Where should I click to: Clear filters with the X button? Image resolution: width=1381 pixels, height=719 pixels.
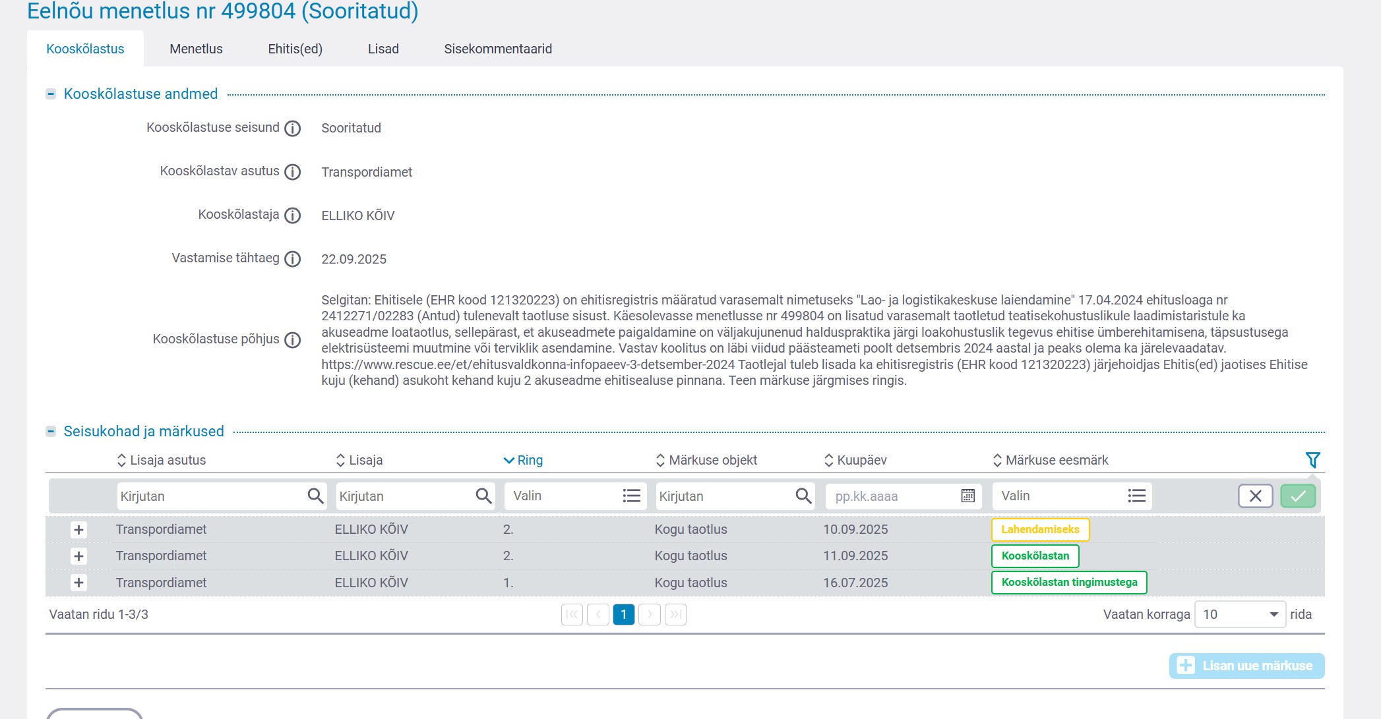pyautogui.click(x=1255, y=496)
